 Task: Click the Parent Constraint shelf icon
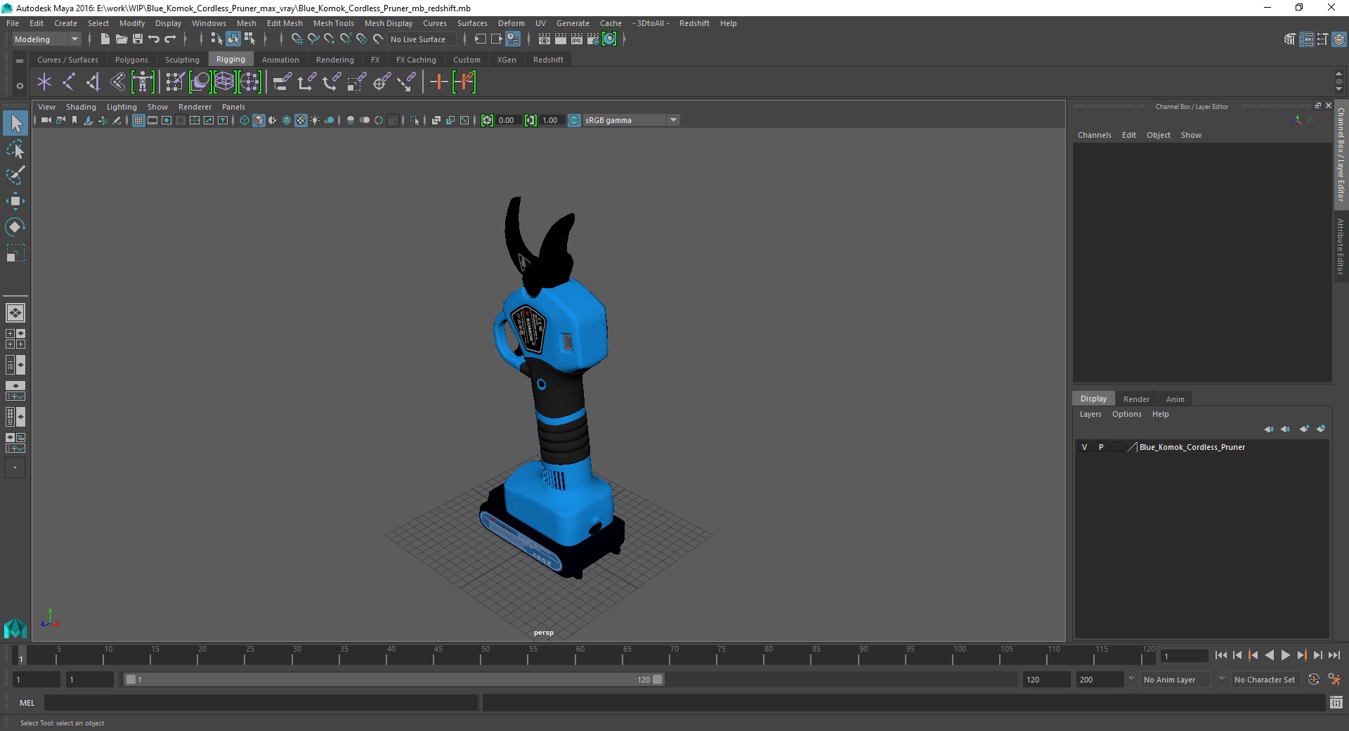(282, 82)
